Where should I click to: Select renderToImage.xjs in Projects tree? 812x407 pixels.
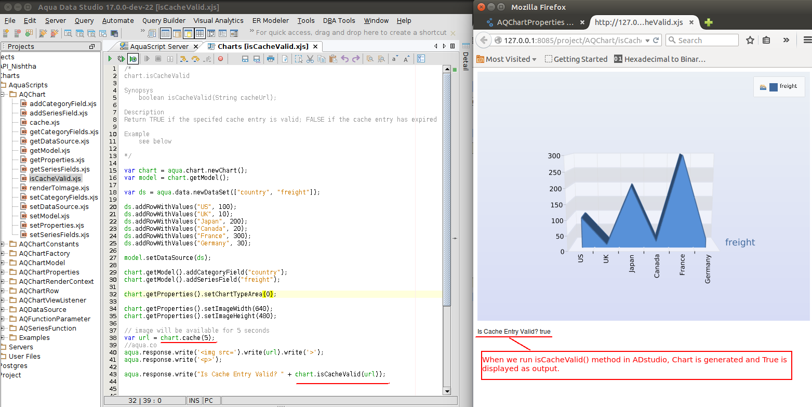(59, 188)
